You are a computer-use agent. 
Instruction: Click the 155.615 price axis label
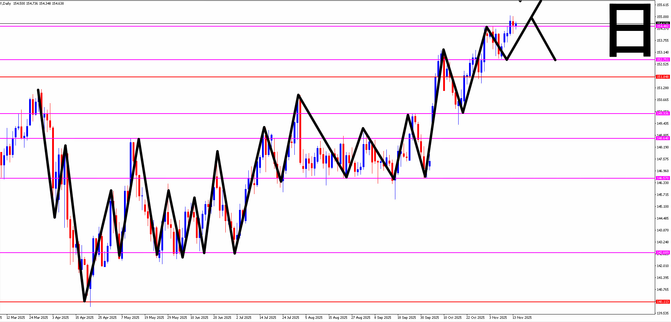coord(663,5)
